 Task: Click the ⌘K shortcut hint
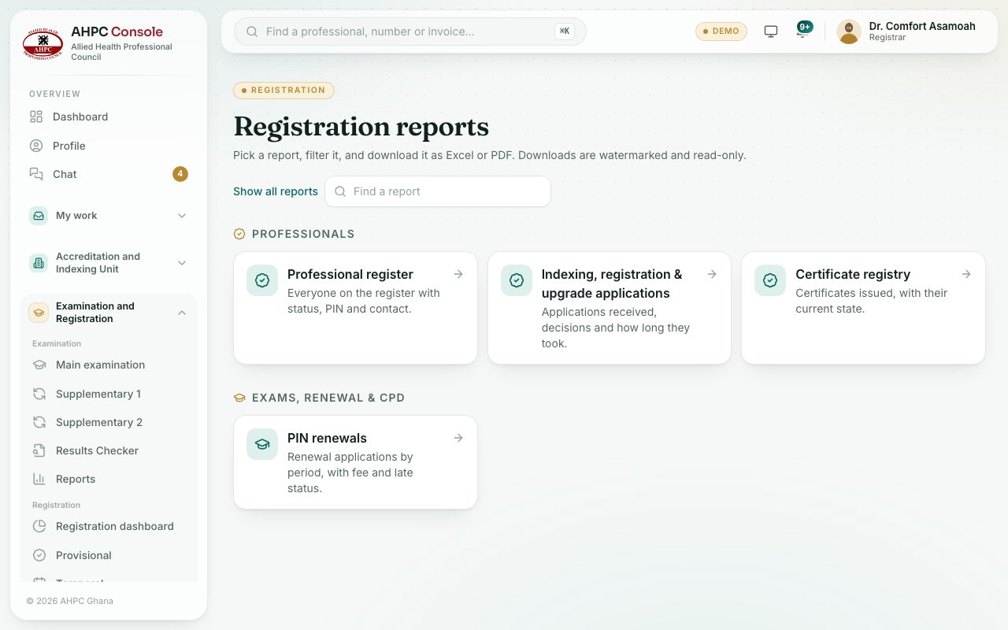[564, 31]
